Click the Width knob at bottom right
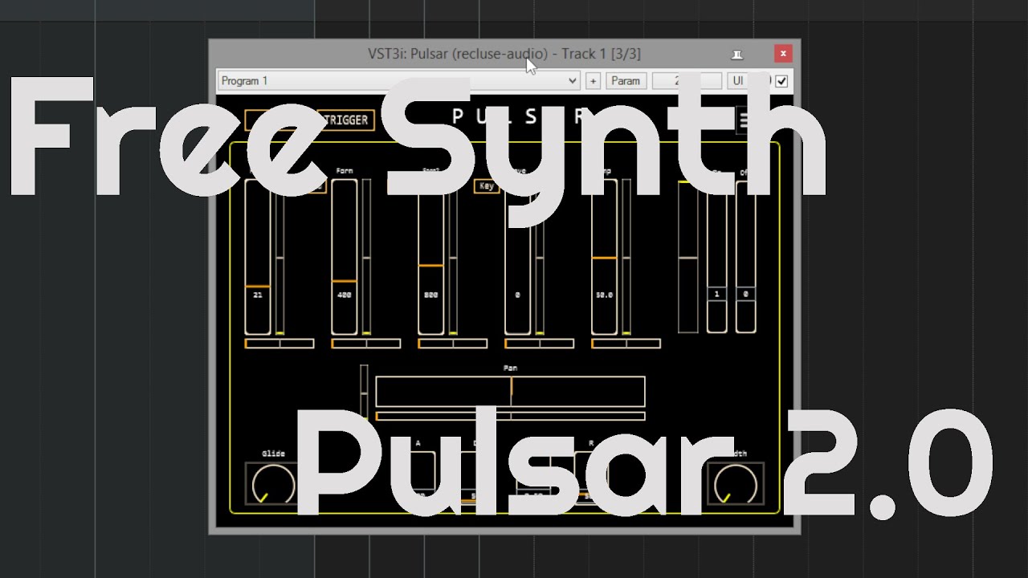 point(736,484)
